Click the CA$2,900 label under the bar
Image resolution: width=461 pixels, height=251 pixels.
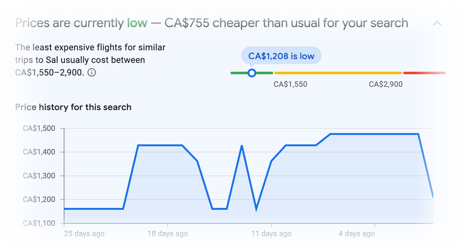point(386,84)
